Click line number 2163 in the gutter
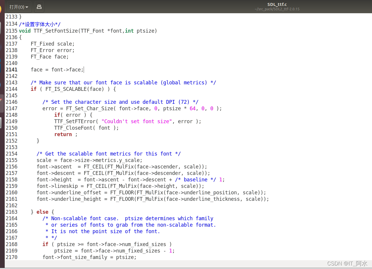This screenshot has height=269, width=372. point(11,212)
